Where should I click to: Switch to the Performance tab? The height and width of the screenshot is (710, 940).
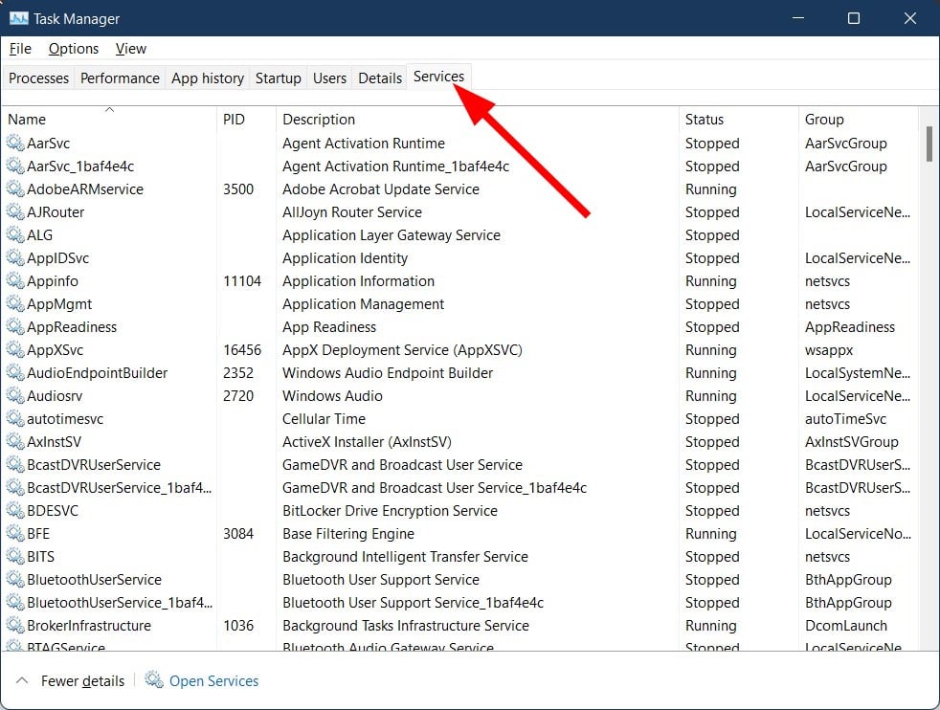coord(120,78)
